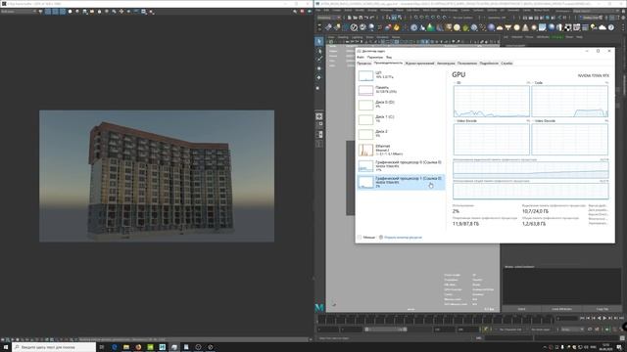627x352 pixels.
Task: Open the Cuda graph engine dropdown
Action: coord(538,82)
